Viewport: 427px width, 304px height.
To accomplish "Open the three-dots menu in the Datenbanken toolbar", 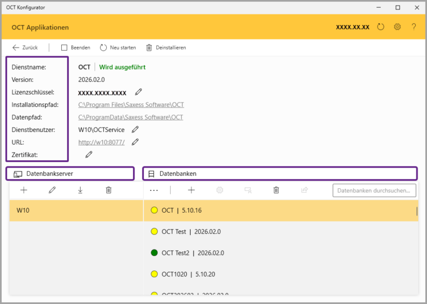I will [154, 190].
